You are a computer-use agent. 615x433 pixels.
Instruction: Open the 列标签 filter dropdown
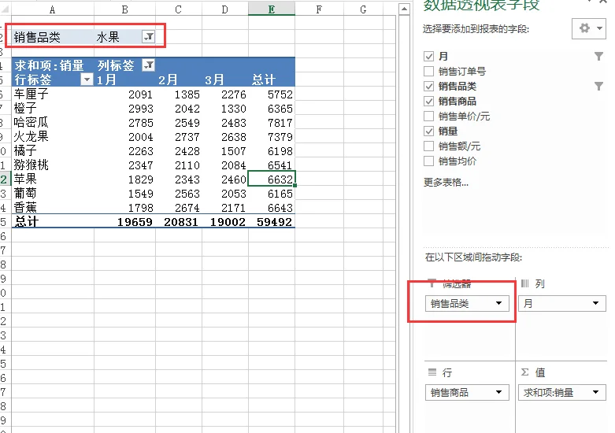coord(148,65)
